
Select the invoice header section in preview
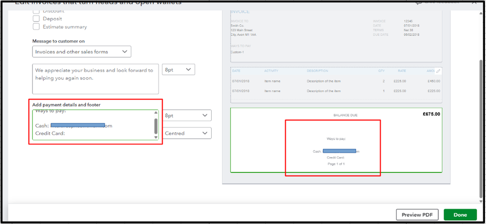click(336, 35)
